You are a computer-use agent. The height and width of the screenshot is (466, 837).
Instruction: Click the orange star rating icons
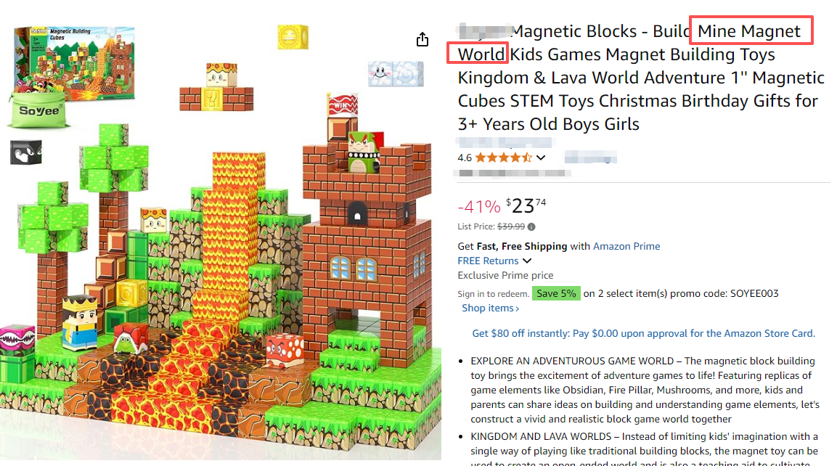point(503,158)
